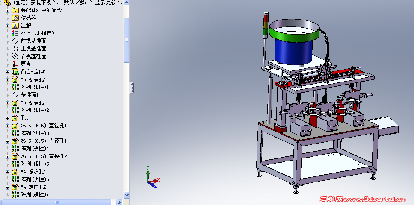
Task: Click the 凸台-拉伸1 extrude icon
Action: point(15,72)
